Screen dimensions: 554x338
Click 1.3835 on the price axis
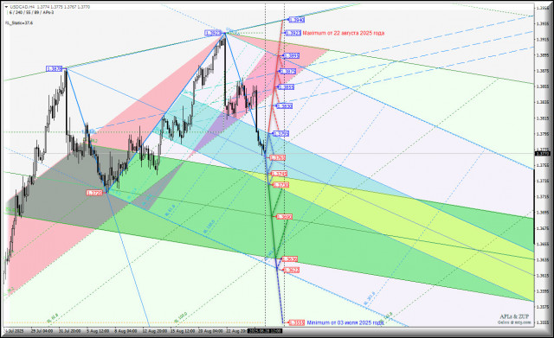point(543,102)
